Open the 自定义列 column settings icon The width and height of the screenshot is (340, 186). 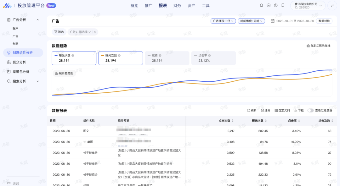(282, 111)
